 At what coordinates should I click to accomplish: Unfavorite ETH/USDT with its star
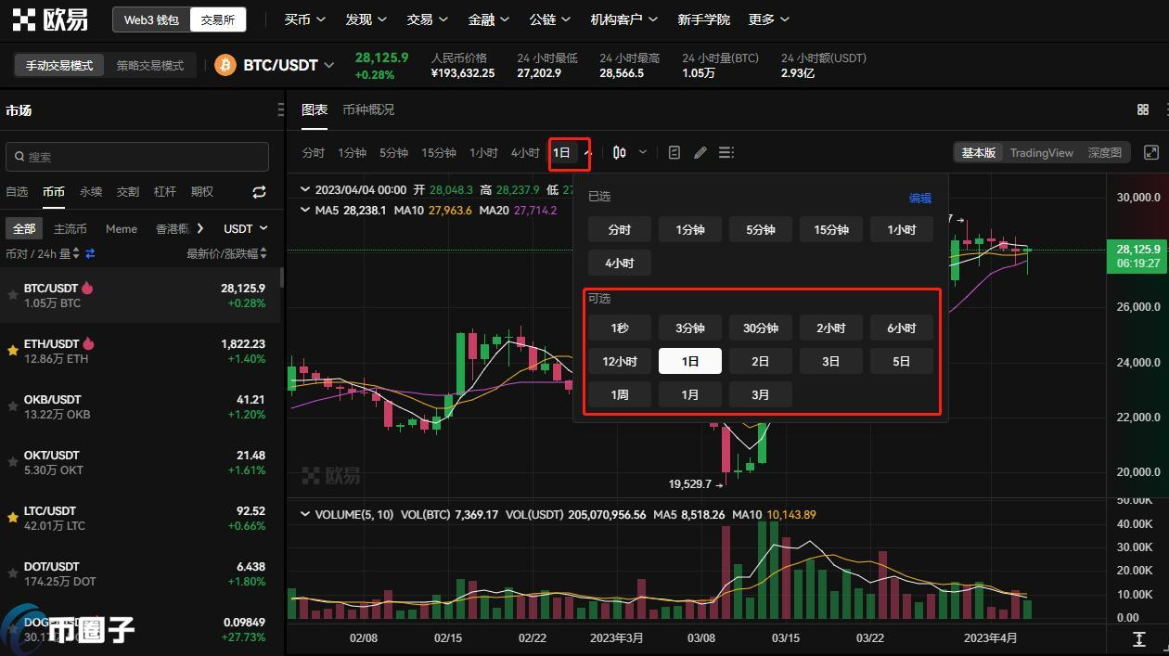point(13,351)
